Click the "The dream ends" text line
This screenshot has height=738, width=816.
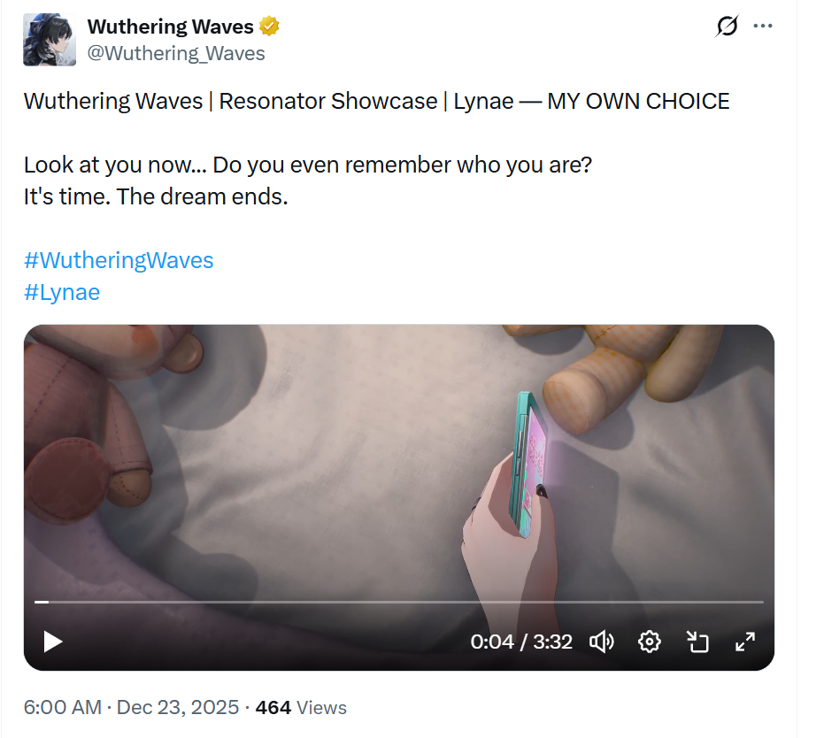[x=156, y=196]
